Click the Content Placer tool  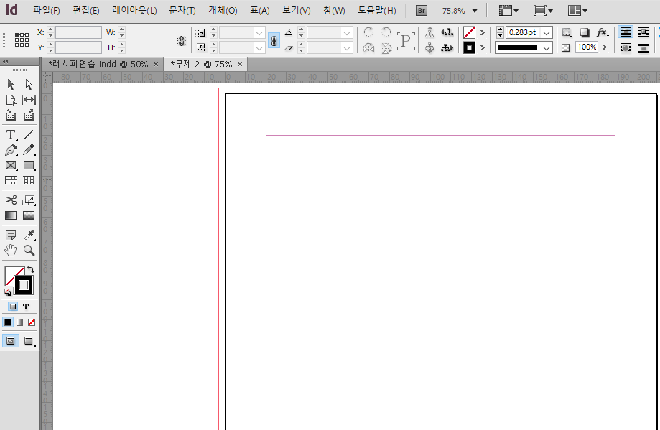click(x=29, y=115)
